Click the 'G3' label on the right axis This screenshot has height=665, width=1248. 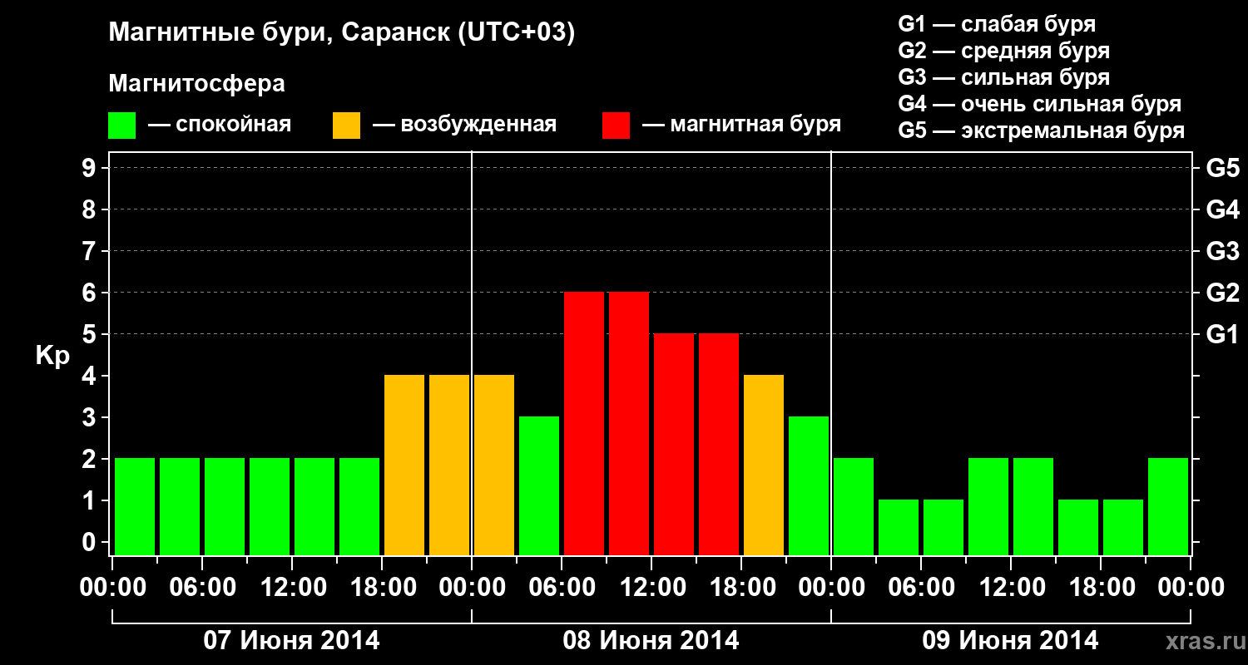1223,251
